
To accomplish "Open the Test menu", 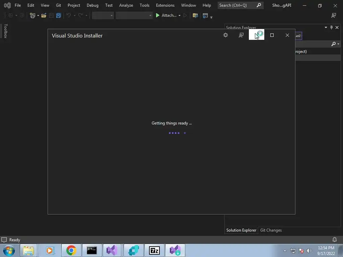I will tap(109, 5).
